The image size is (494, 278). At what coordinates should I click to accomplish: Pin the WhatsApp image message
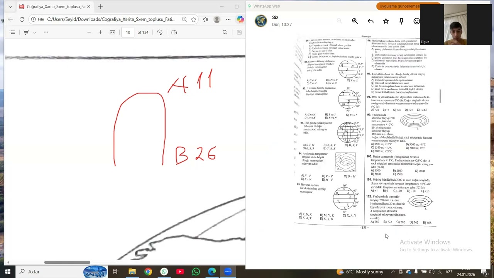coord(401,21)
